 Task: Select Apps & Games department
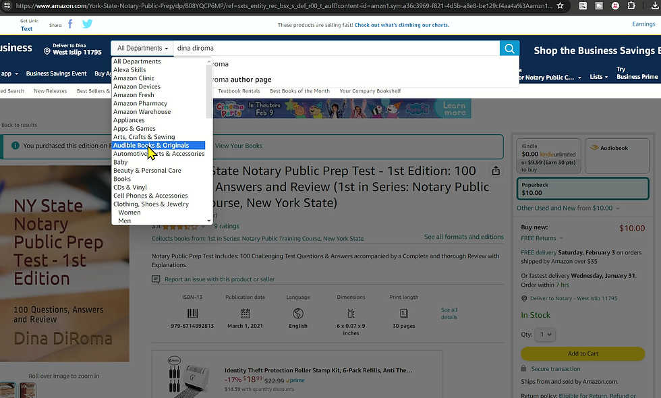(134, 129)
